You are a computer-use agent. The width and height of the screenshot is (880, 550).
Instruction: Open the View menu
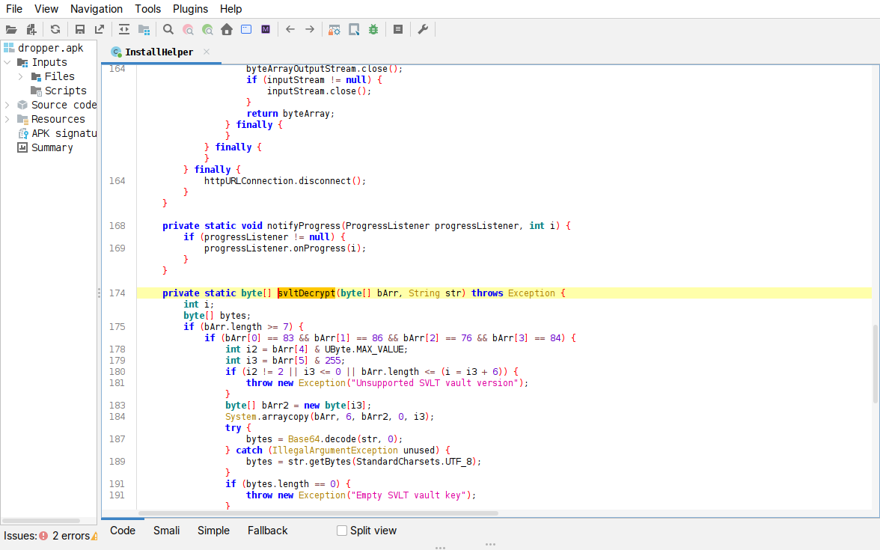(46, 9)
